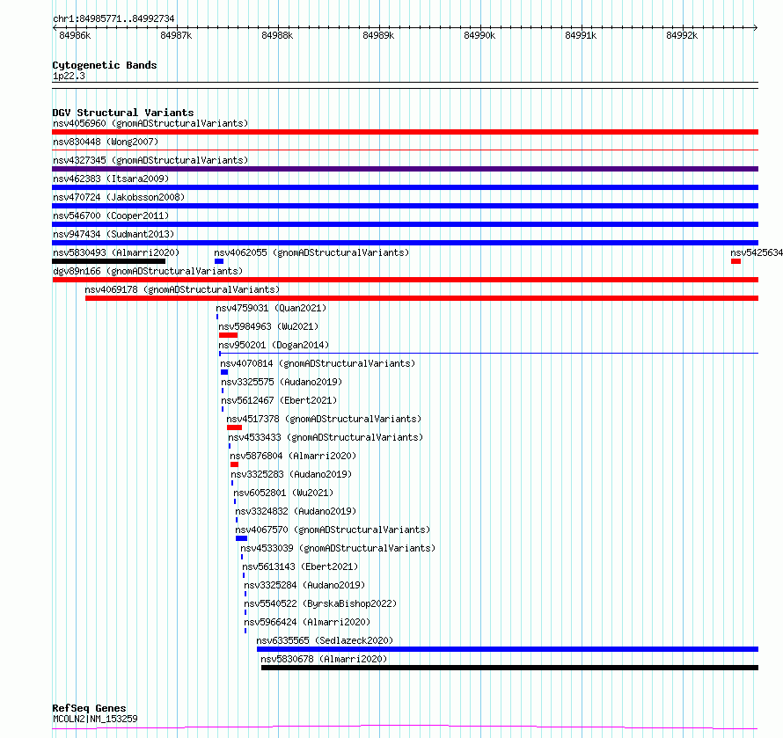The width and height of the screenshot is (783, 738).
Task: Click the 84989k ruler tick label
Action: (378, 35)
